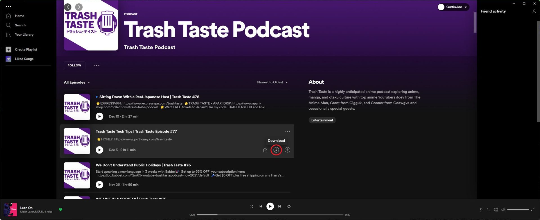
Task: Toggle shuffle playback
Action: (x=251, y=207)
